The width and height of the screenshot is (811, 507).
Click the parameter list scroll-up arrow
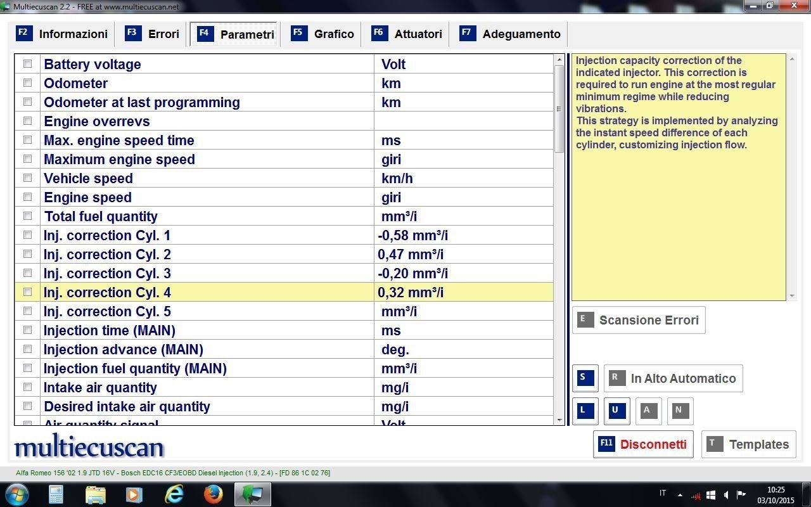coord(559,60)
